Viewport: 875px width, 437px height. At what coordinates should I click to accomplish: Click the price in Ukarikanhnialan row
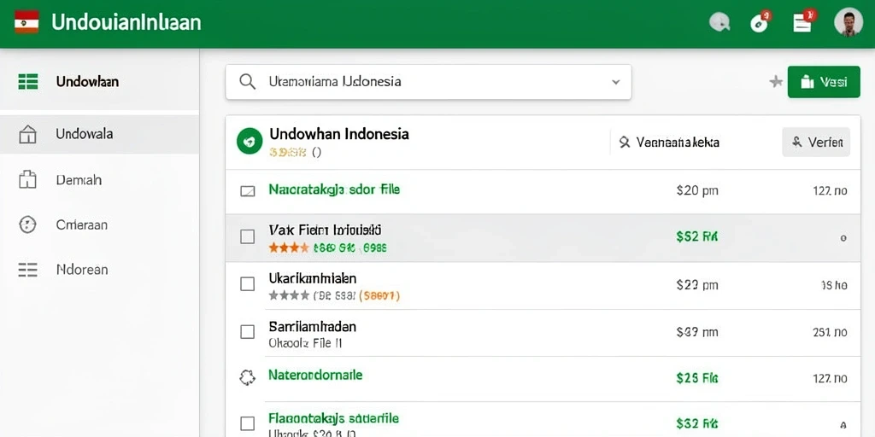(697, 285)
